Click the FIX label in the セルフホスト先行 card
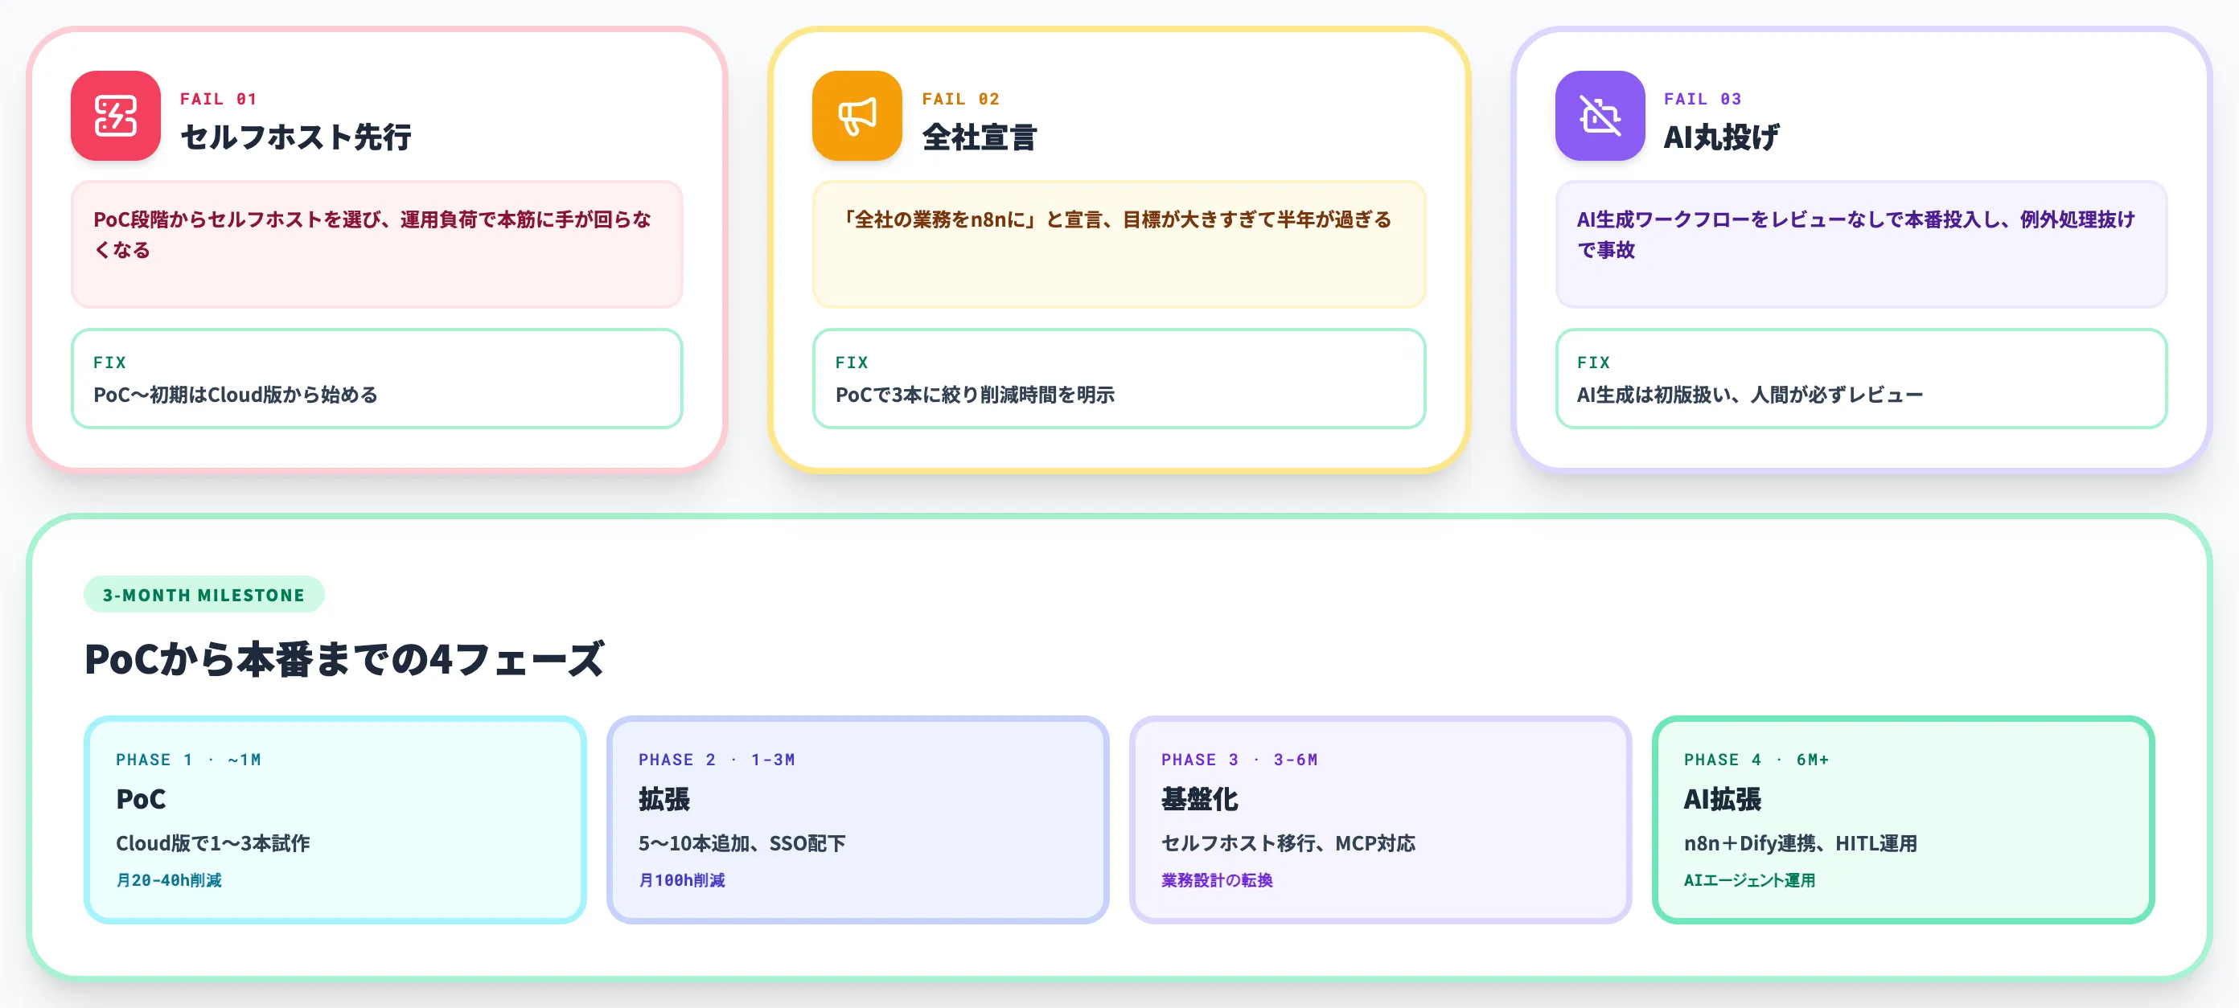Viewport: 2239px width, 1008px height. [x=109, y=363]
